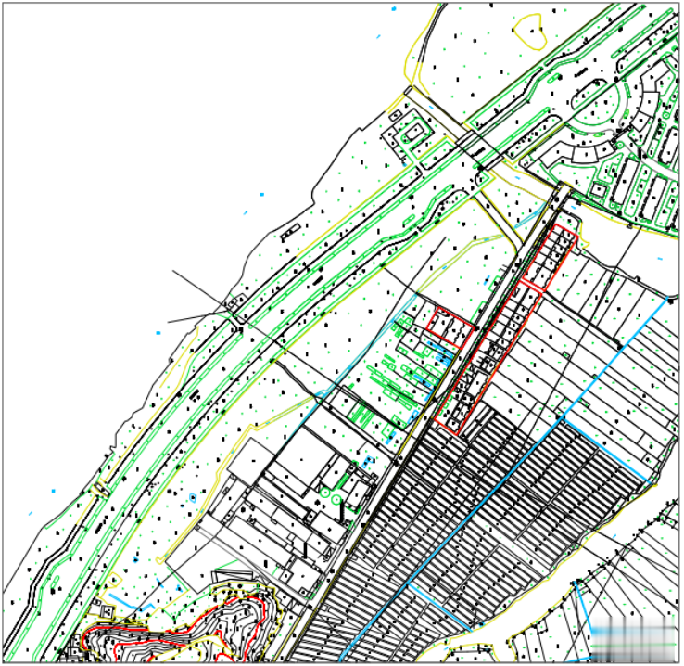The width and height of the screenshot is (684, 666).
Task: Select the closed yellow loop outline at top
Action: (x=528, y=31)
